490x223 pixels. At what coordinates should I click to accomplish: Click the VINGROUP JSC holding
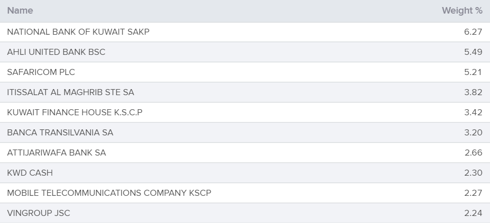point(39,213)
